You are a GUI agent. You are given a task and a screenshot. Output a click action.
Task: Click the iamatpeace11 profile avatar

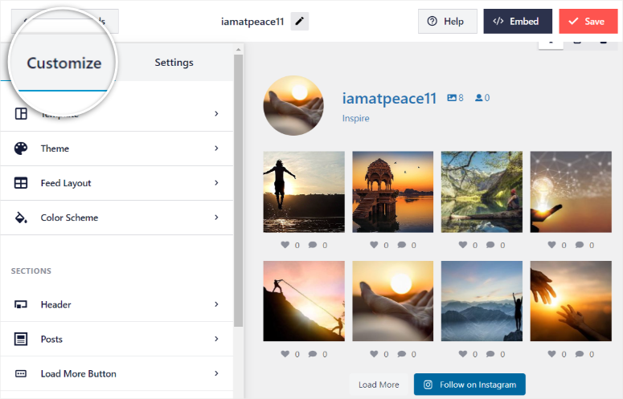(x=293, y=106)
